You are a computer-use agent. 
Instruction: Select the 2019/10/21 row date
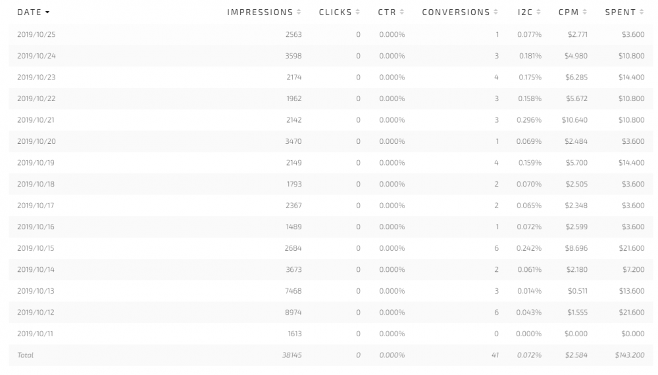click(x=36, y=120)
